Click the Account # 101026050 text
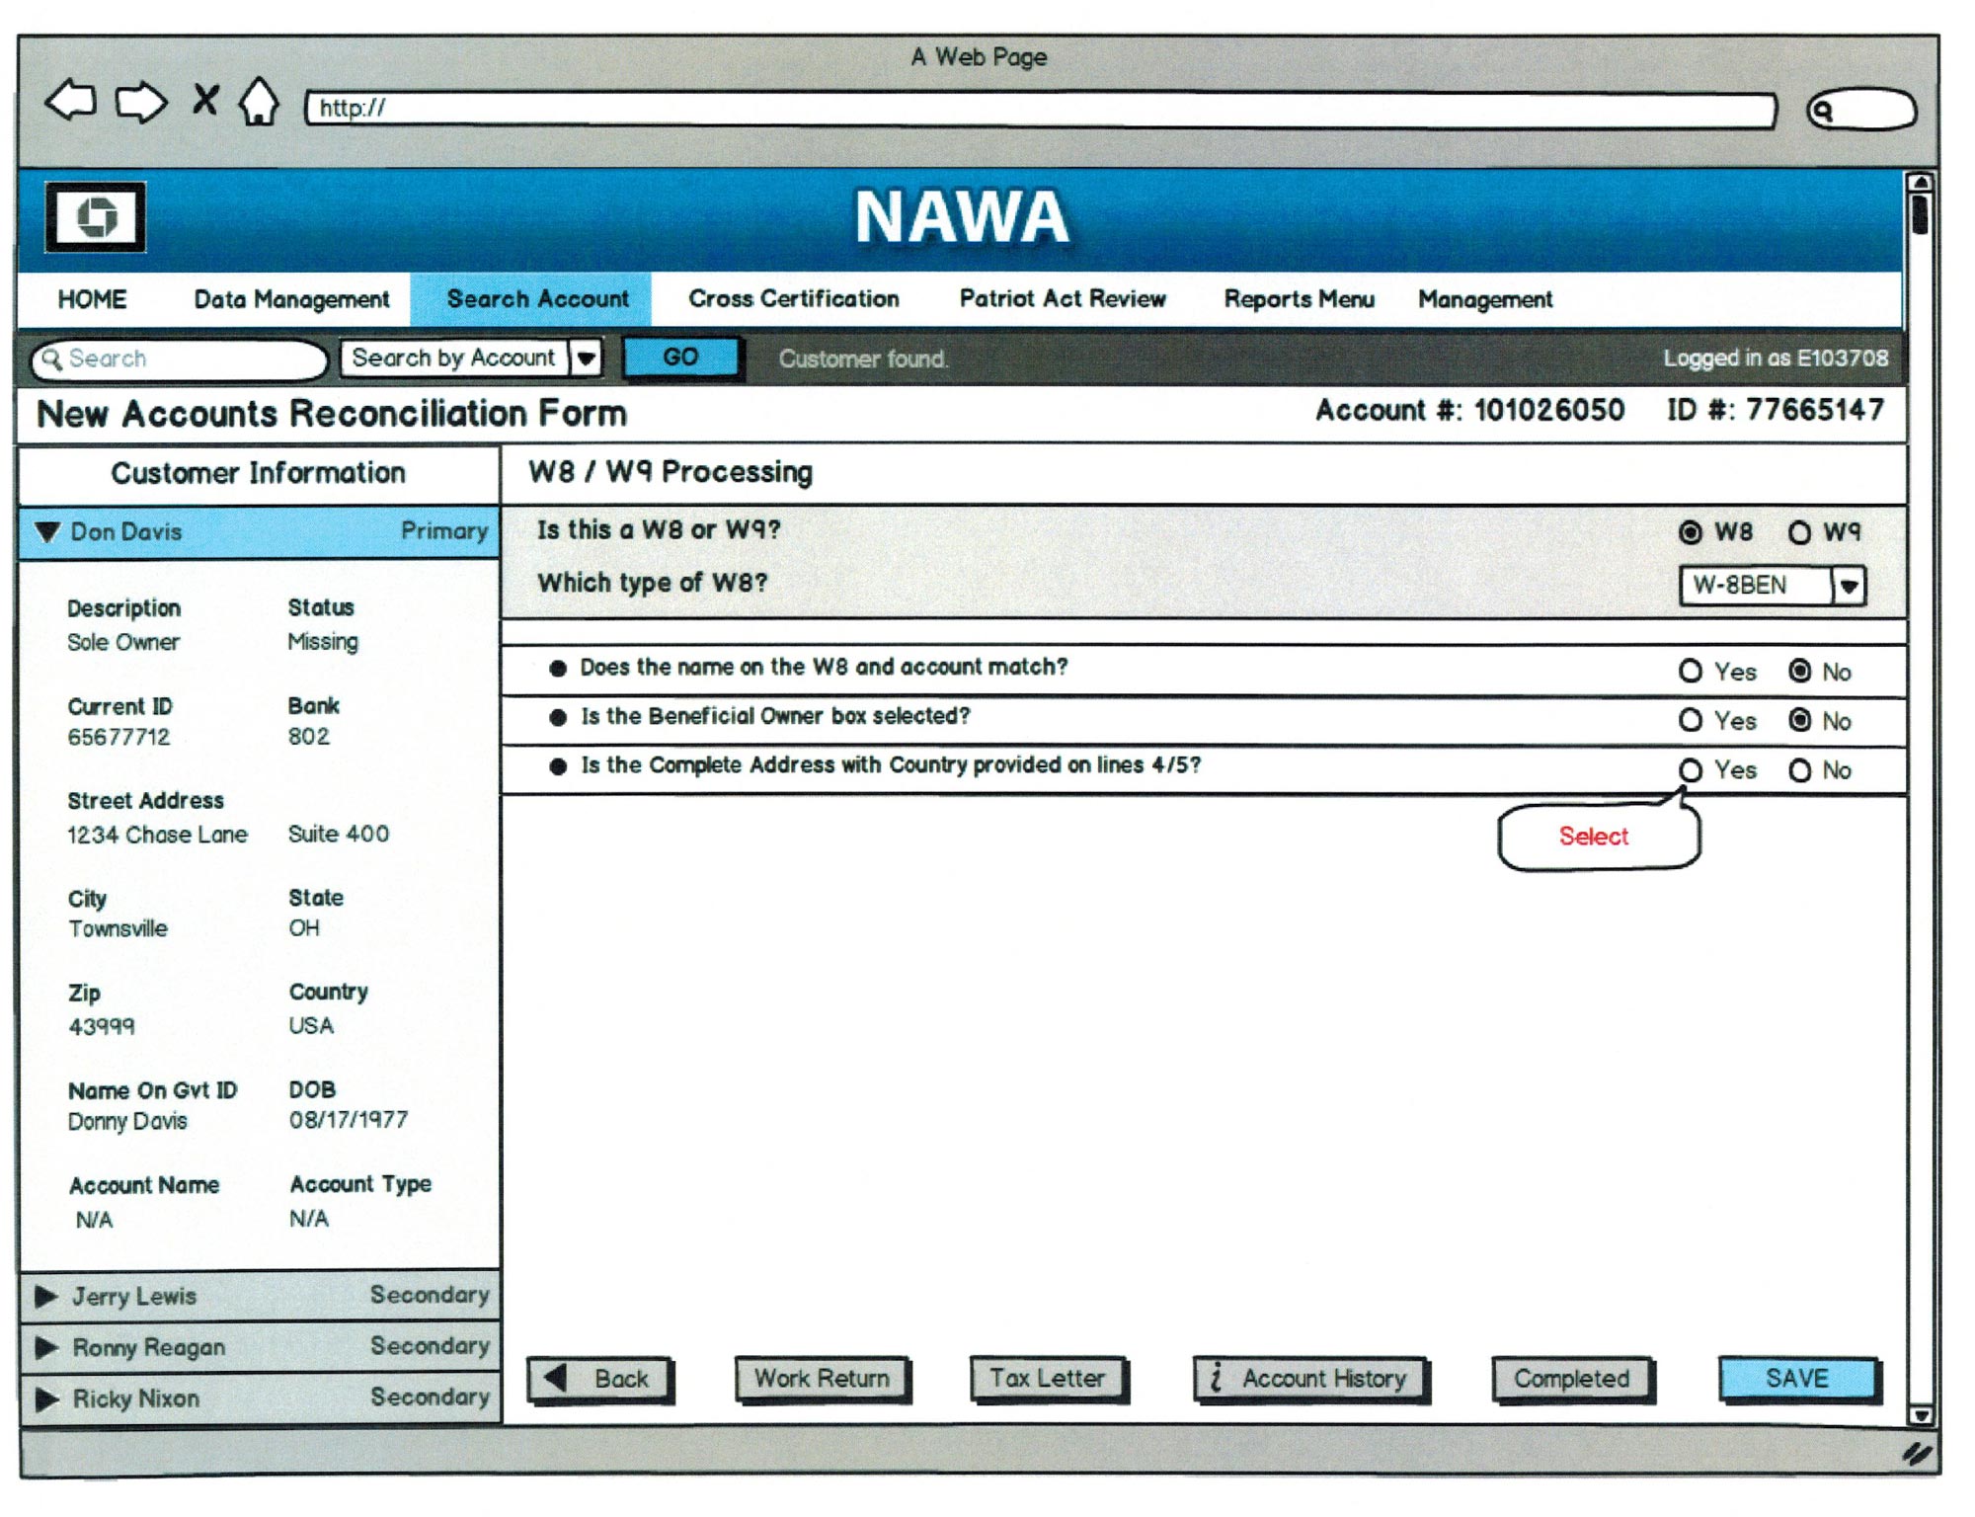The height and width of the screenshot is (1517, 1975). pos(1469,410)
